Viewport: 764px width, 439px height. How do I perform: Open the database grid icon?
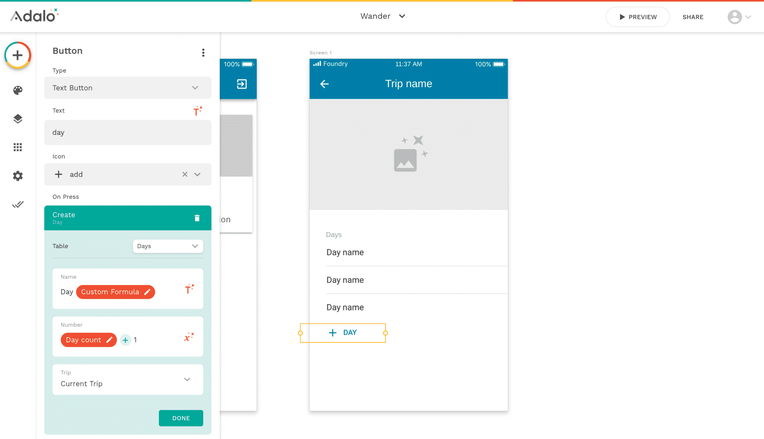point(18,147)
